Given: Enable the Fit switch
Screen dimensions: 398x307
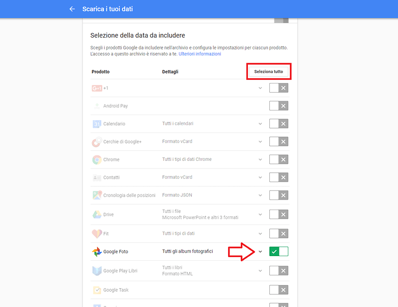Looking at the screenshot, I should pyautogui.click(x=279, y=234).
